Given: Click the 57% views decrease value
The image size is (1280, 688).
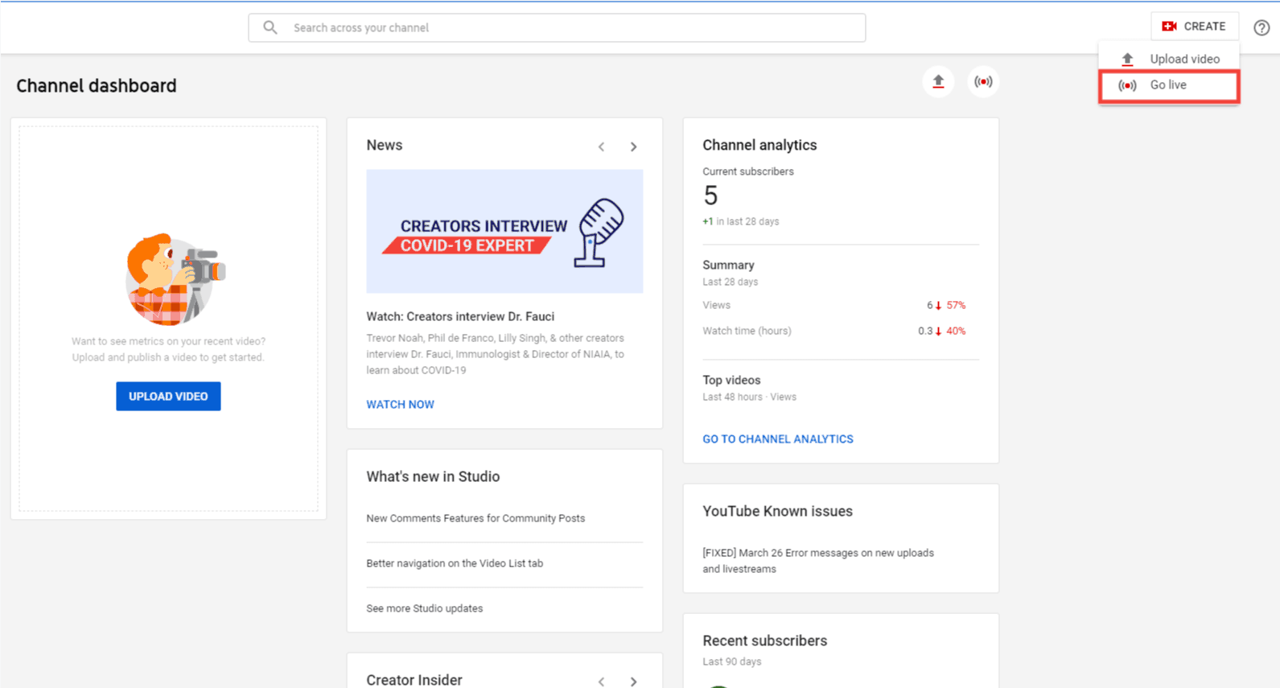Looking at the screenshot, I should click(956, 305).
